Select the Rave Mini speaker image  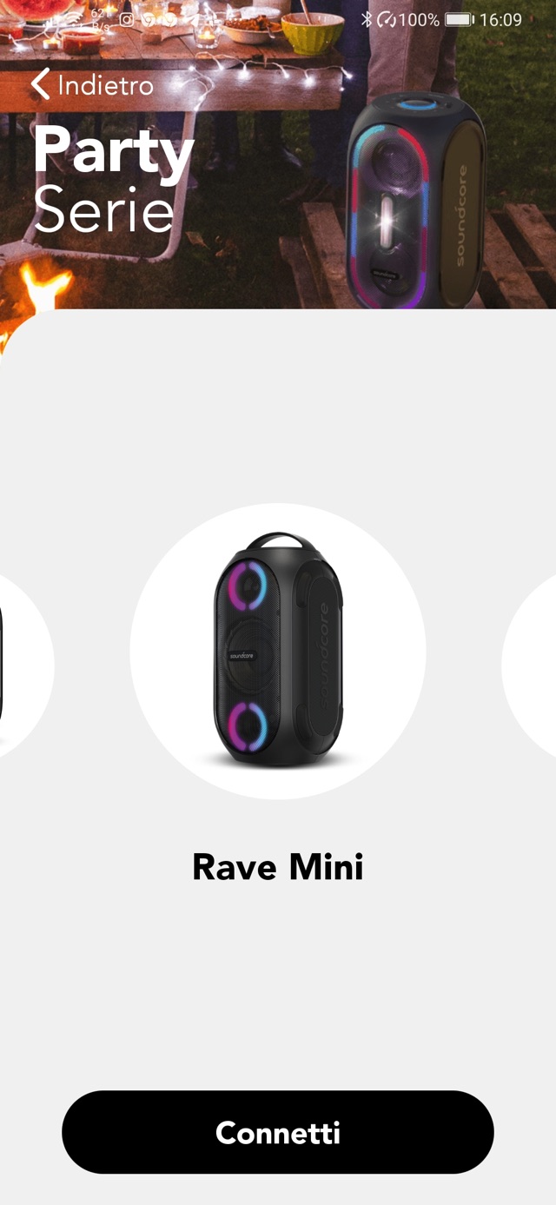(x=278, y=652)
